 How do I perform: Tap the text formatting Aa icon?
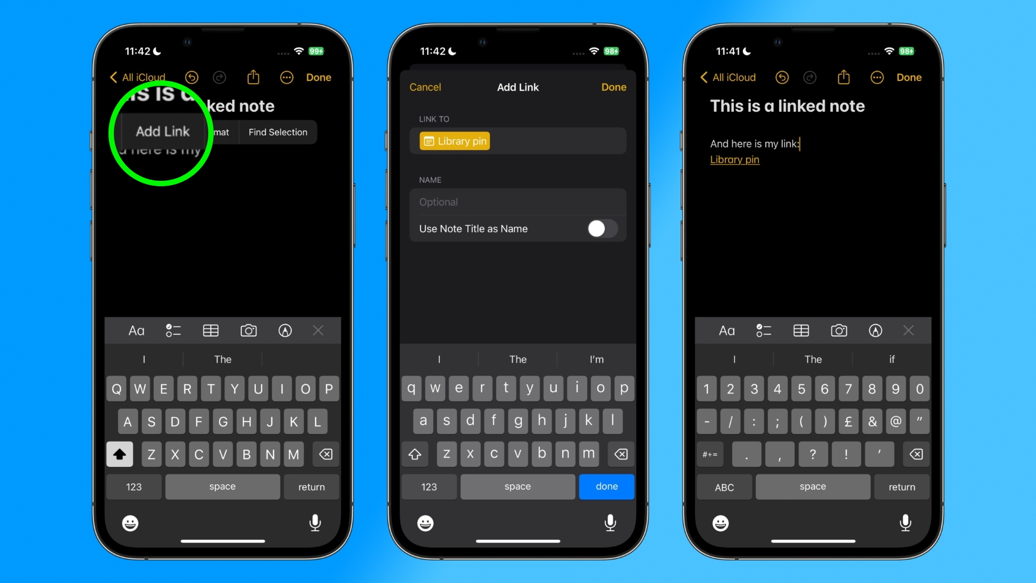coord(137,330)
